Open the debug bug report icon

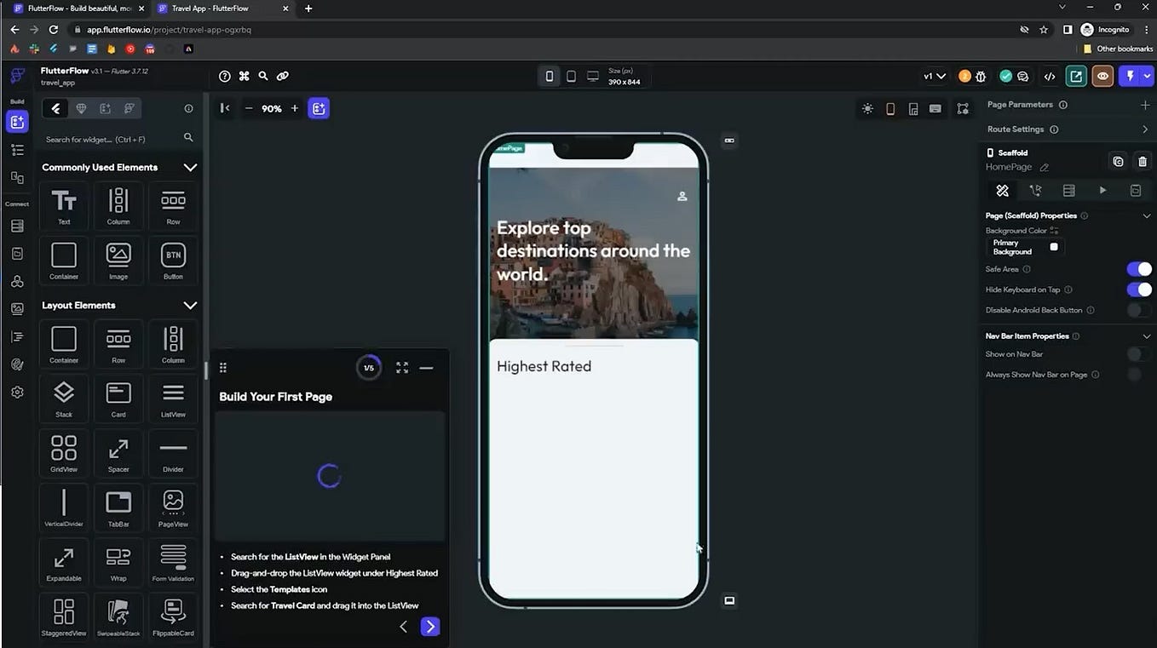coord(980,76)
